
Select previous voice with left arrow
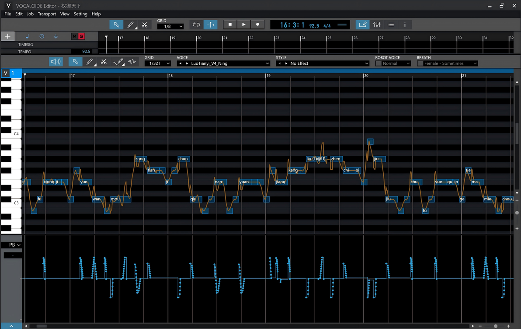(x=181, y=63)
